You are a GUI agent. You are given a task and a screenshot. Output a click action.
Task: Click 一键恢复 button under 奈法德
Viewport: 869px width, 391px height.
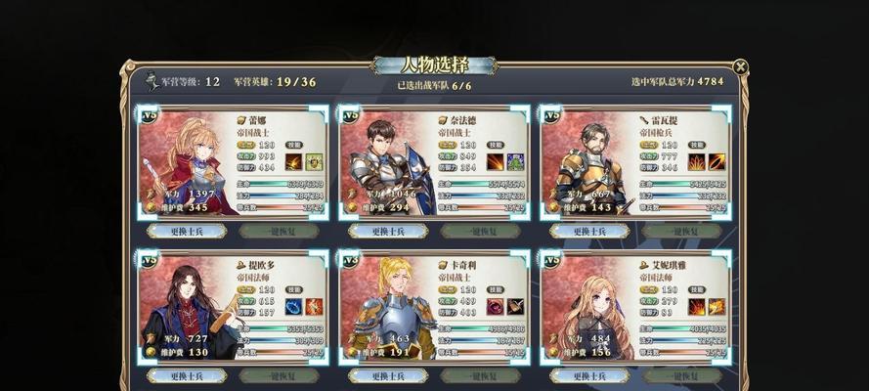(481, 232)
